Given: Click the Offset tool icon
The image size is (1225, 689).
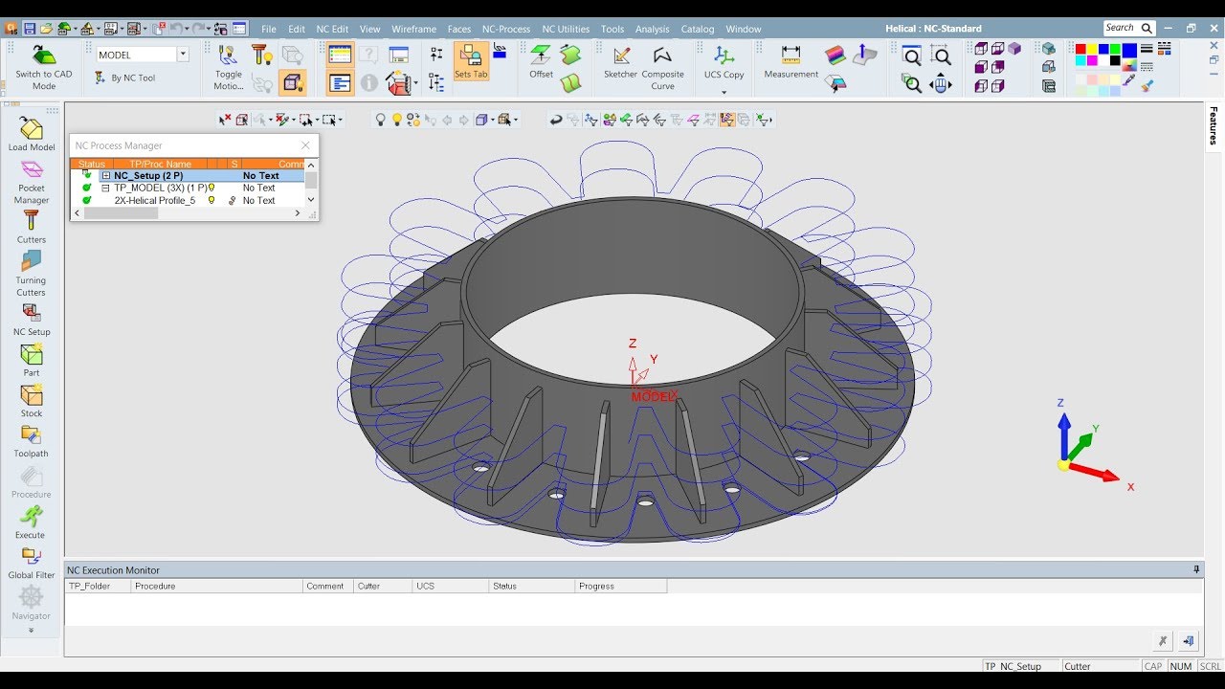Looking at the screenshot, I should [x=542, y=61].
